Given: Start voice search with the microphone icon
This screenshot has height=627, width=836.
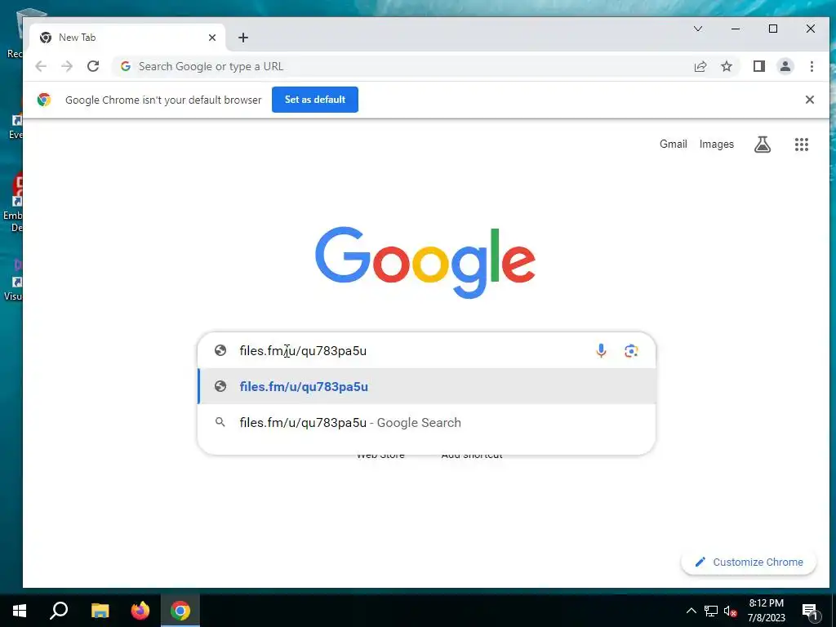Looking at the screenshot, I should point(601,350).
